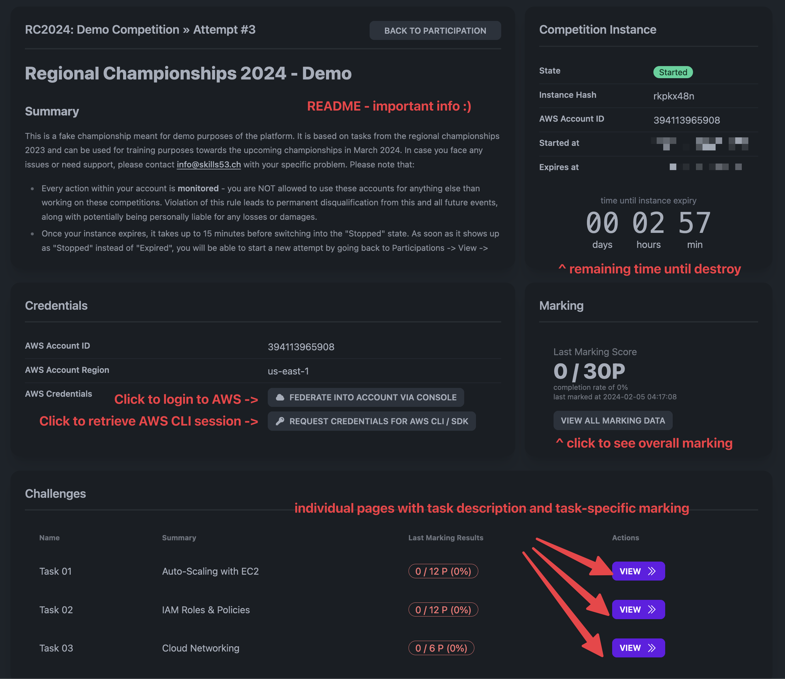Click the info@skills53.ch support link
This screenshot has width=785, height=679.
[209, 165]
